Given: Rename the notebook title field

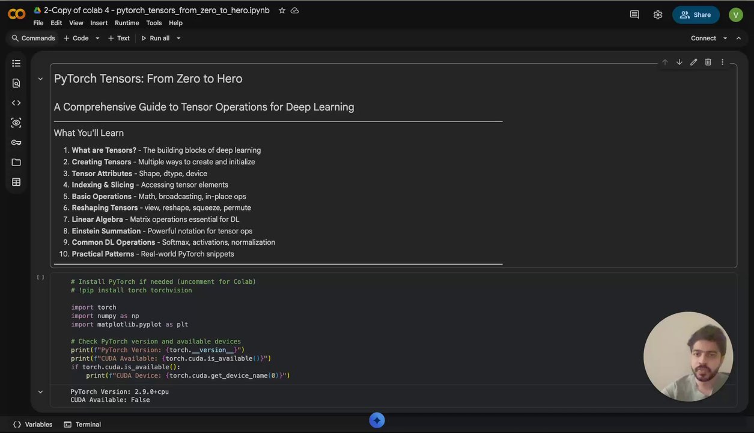Looking at the screenshot, I should (x=157, y=10).
